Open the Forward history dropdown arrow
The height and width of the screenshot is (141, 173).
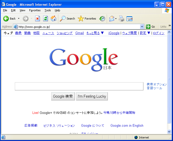tap(31, 18)
